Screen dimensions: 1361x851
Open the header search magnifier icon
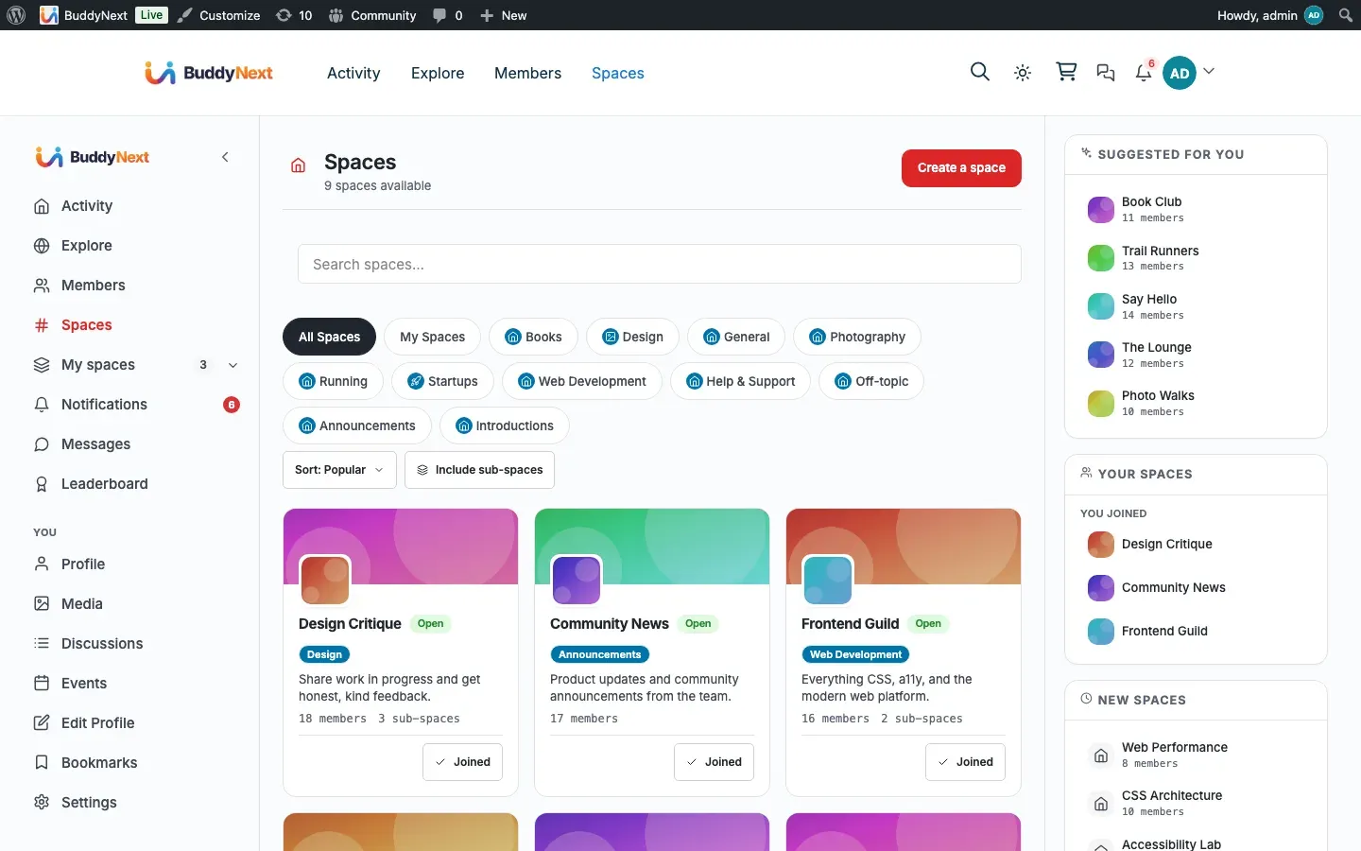pos(980,72)
